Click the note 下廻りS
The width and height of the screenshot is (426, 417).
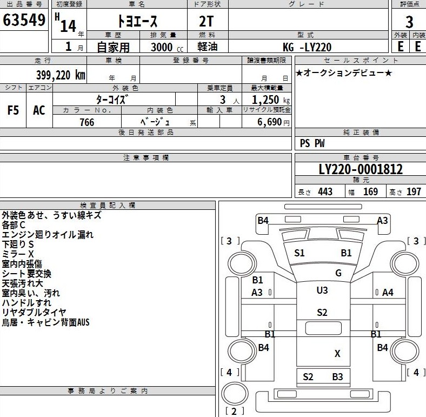pos(18,244)
